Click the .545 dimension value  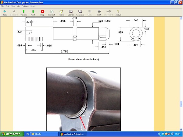pos(135,20)
